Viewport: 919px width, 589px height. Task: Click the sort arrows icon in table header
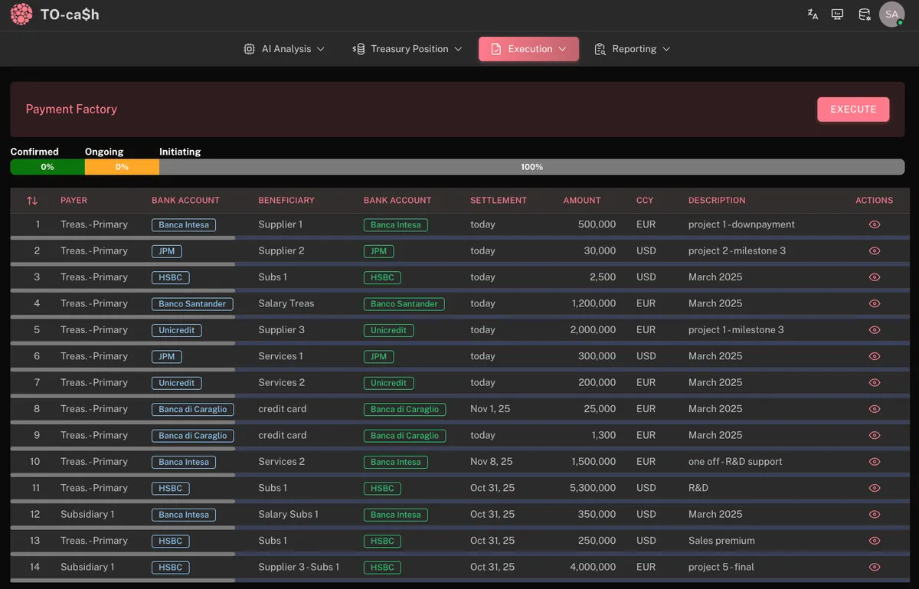32,201
